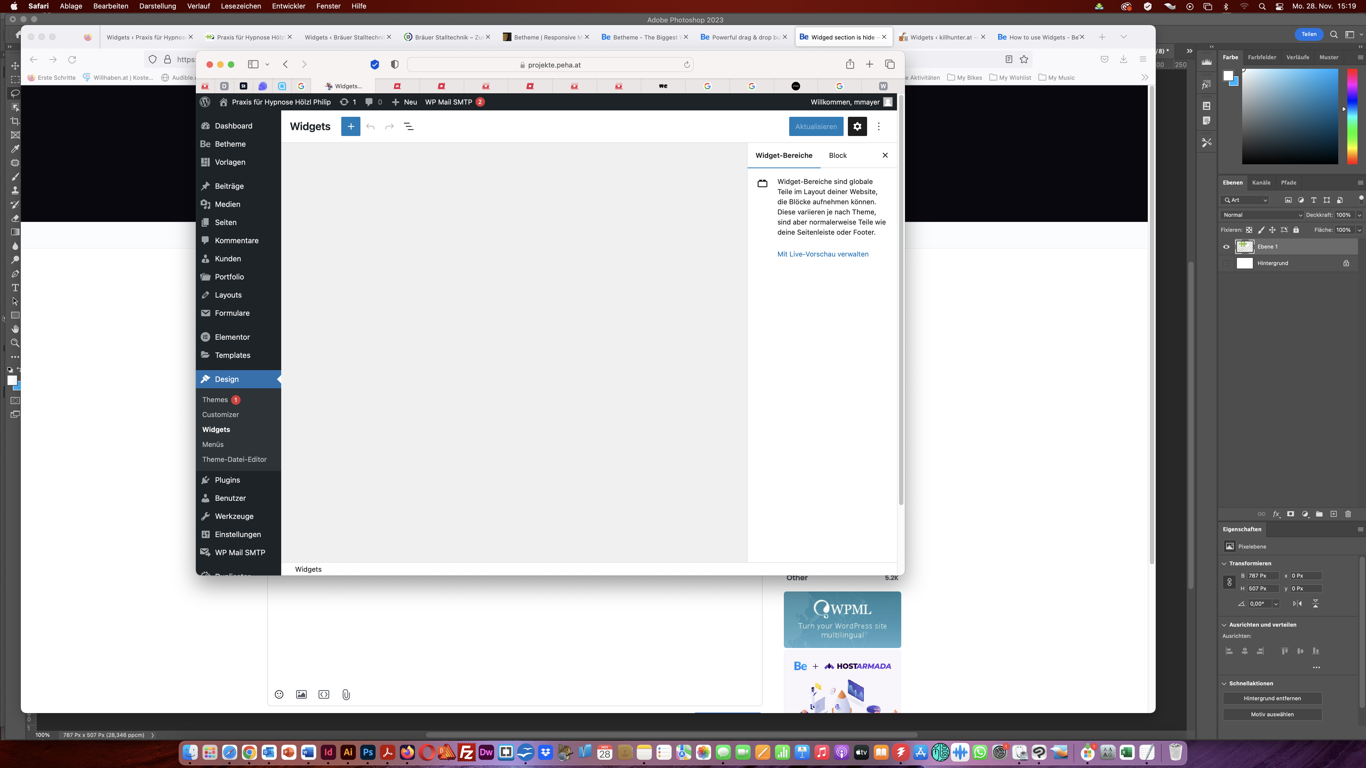1366x768 pixels.
Task: Click the Widget-Bereiche tab
Action: [783, 155]
